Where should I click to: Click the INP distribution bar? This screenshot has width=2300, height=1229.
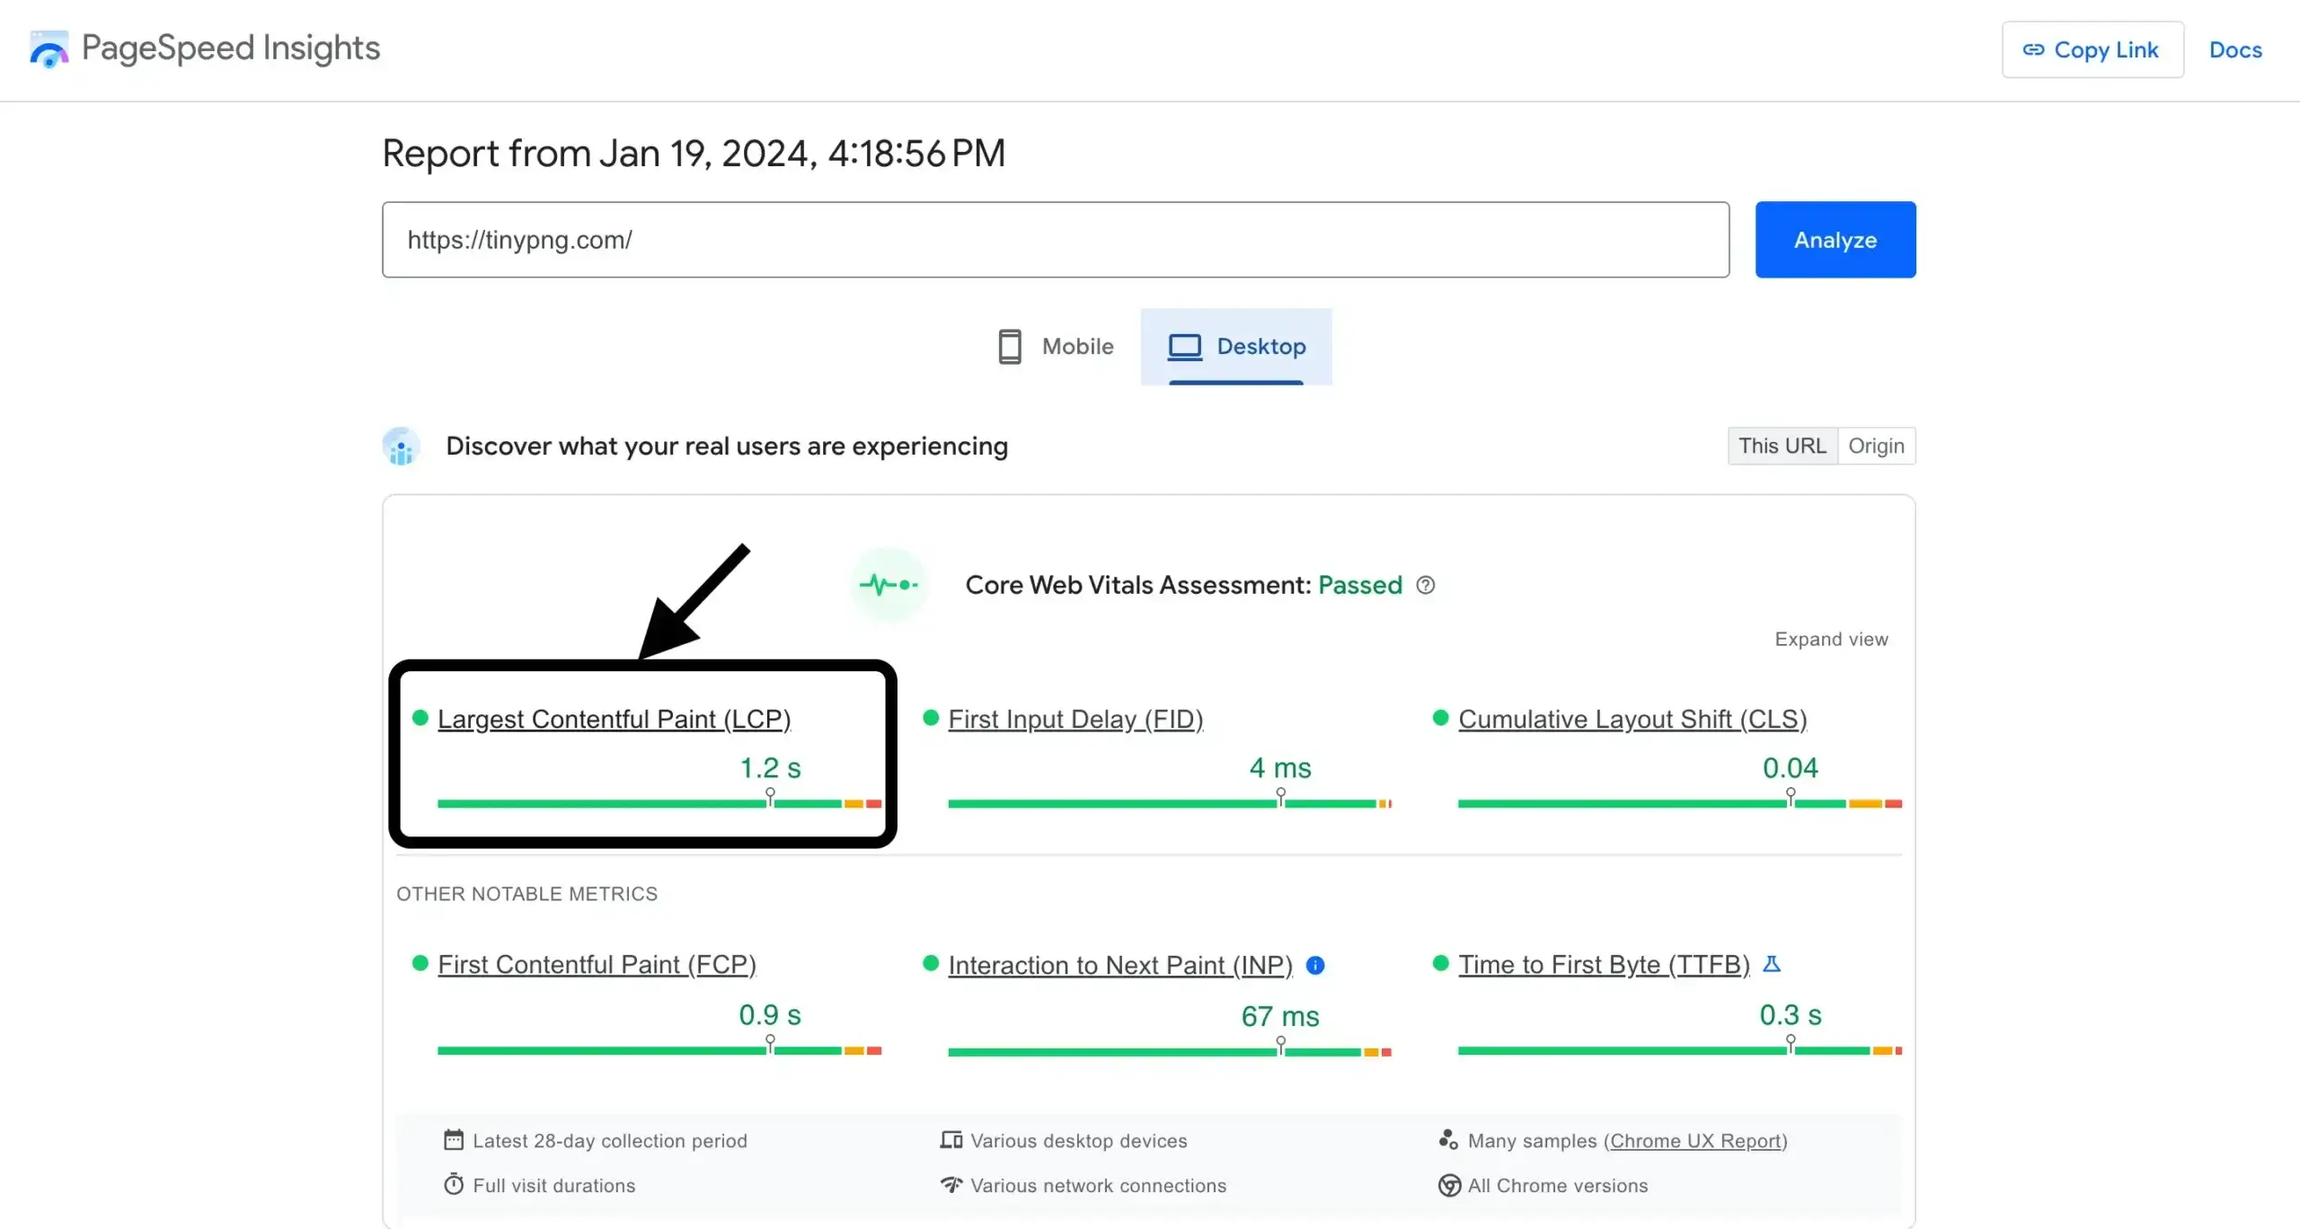coord(1170,1052)
